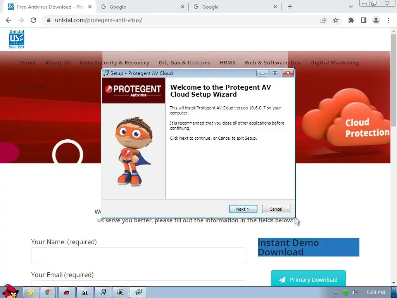397x298 pixels.
Task: Click the 6:08 PM taskbar clock
Action: tap(376, 293)
